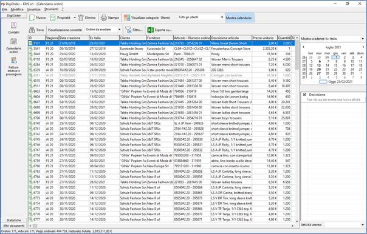Open the Visualizza menu

33,9
